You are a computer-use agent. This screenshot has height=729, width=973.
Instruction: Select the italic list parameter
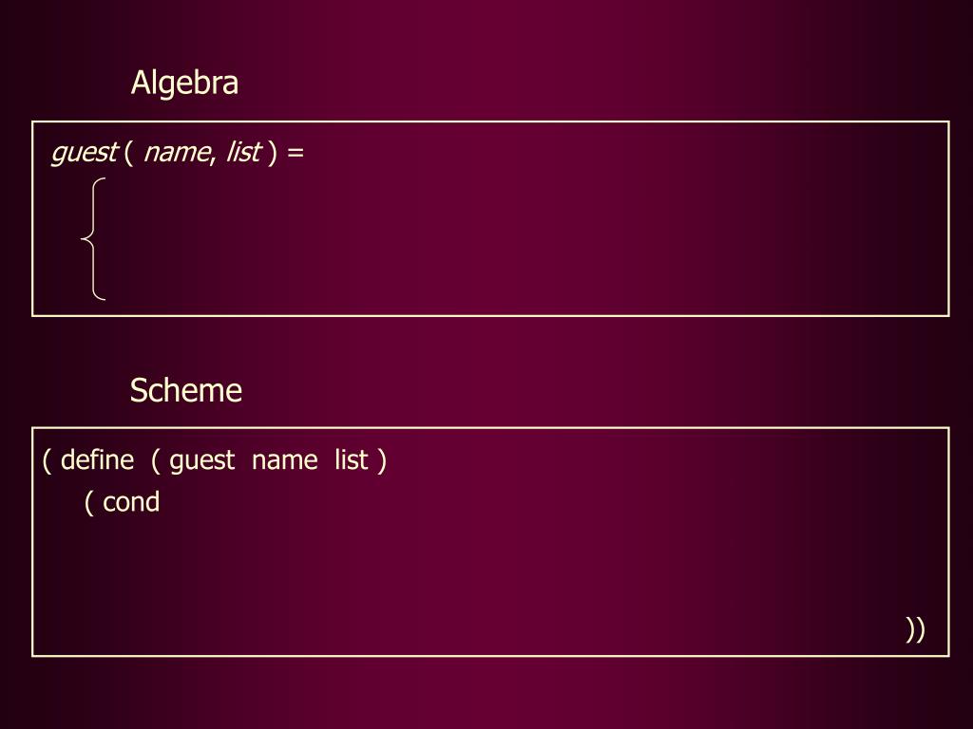244,153
